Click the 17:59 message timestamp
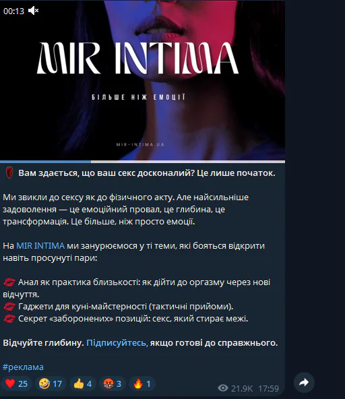The height and width of the screenshot is (399, 345). point(268,388)
